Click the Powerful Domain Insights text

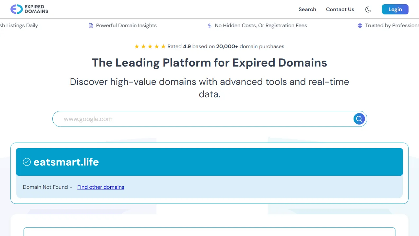pos(126,26)
